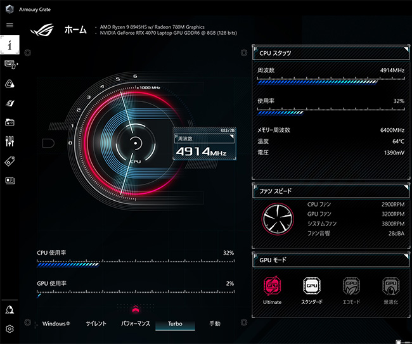Viewport: 412px width, 344px height.
Task: Click the ファン スピード panel header
Action: pos(331,191)
